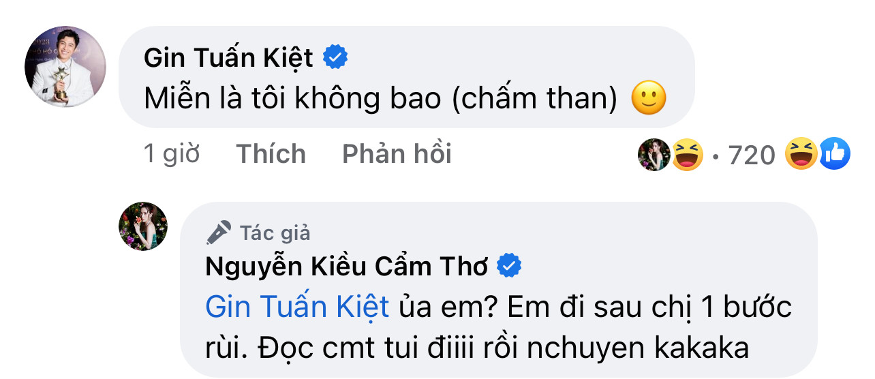Click verified badge beside Gin Tuấn Kiệt
This screenshot has height=379, width=875.
pyautogui.click(x=335, y=59)
